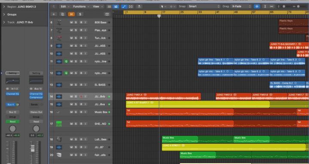Viewport: 309px width, 164px height.
Task: Toggle the blue grid view icon
Action: (x=116, y=6)
